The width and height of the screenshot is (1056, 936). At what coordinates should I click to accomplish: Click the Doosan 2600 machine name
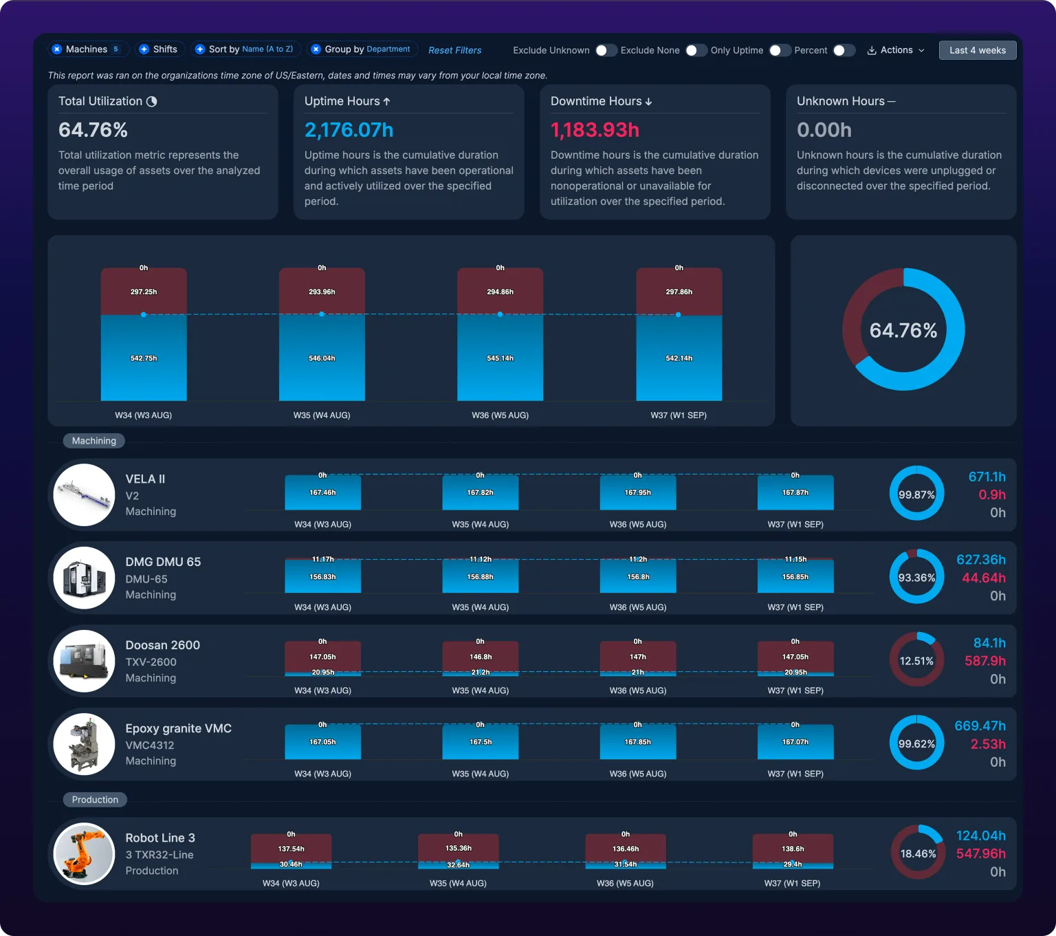click(x=163, y=645)
